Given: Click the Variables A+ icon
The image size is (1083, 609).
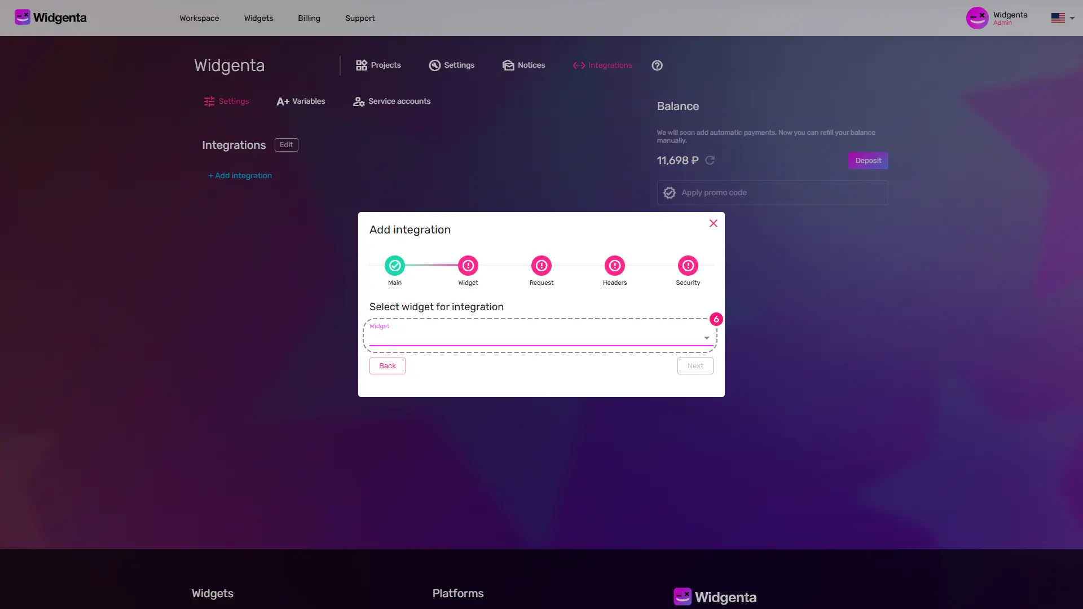Looking at the screenshot, I should [284, 101].
